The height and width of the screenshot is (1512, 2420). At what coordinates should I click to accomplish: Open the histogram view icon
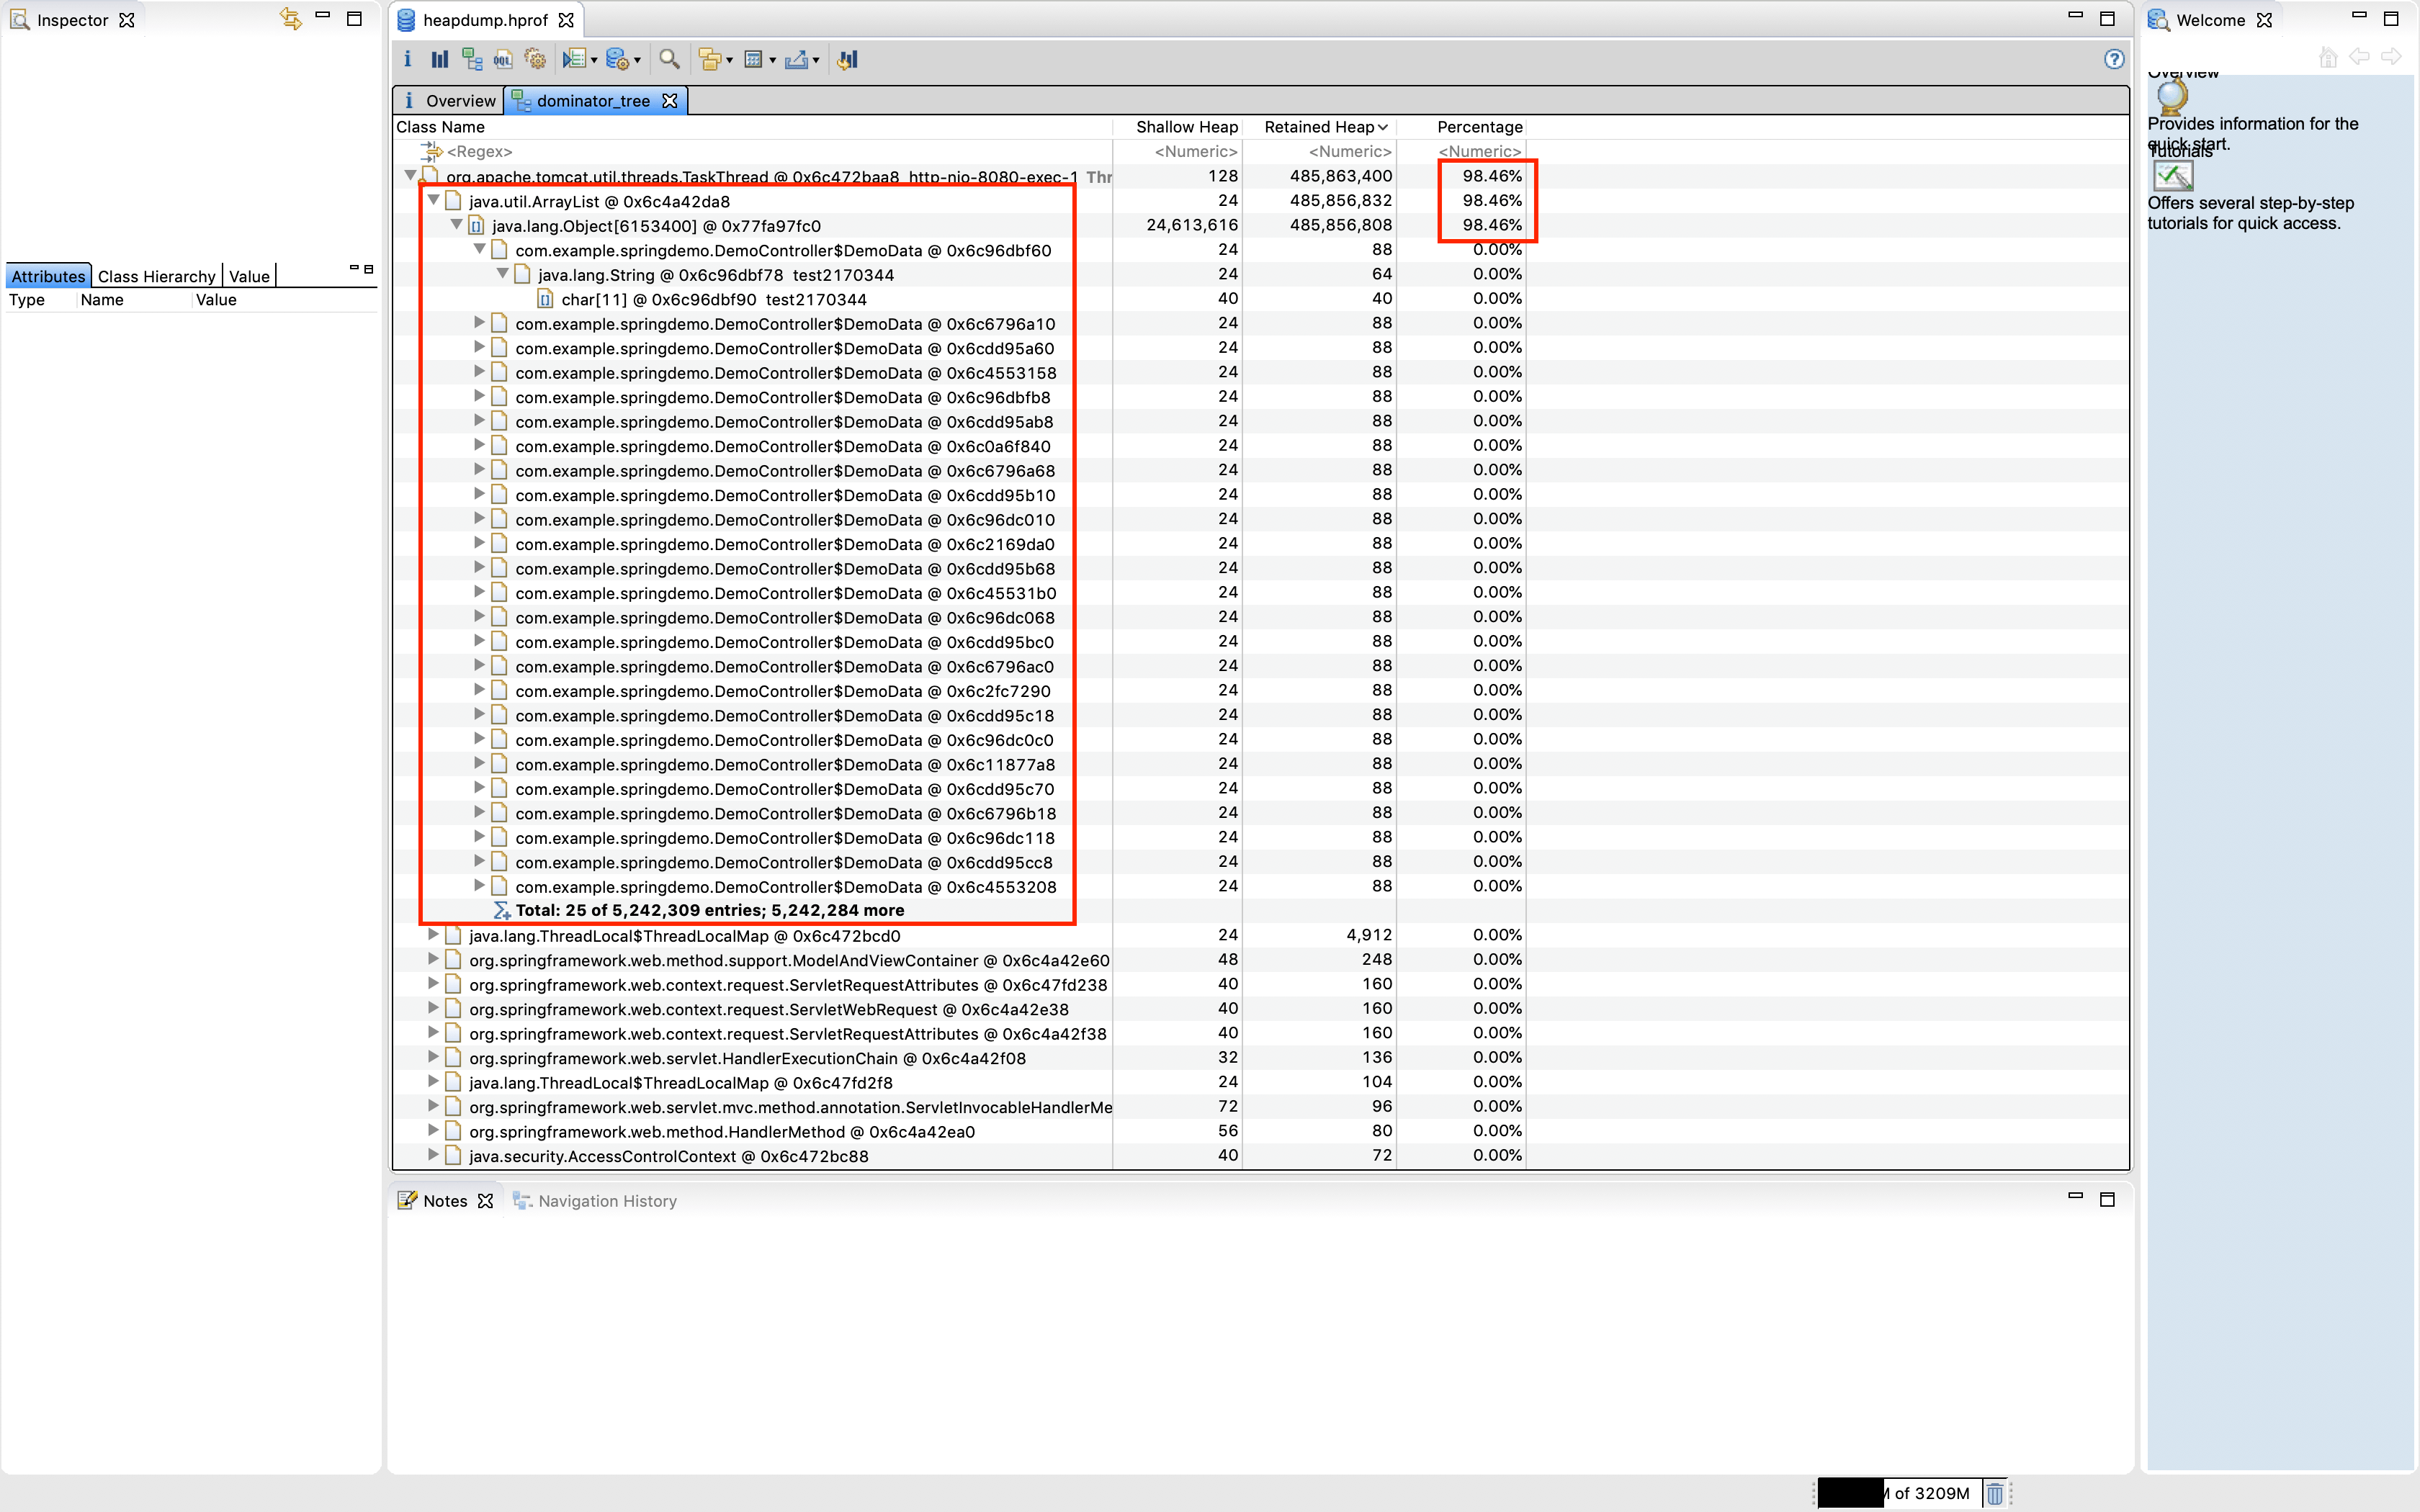tap(439, 59)
